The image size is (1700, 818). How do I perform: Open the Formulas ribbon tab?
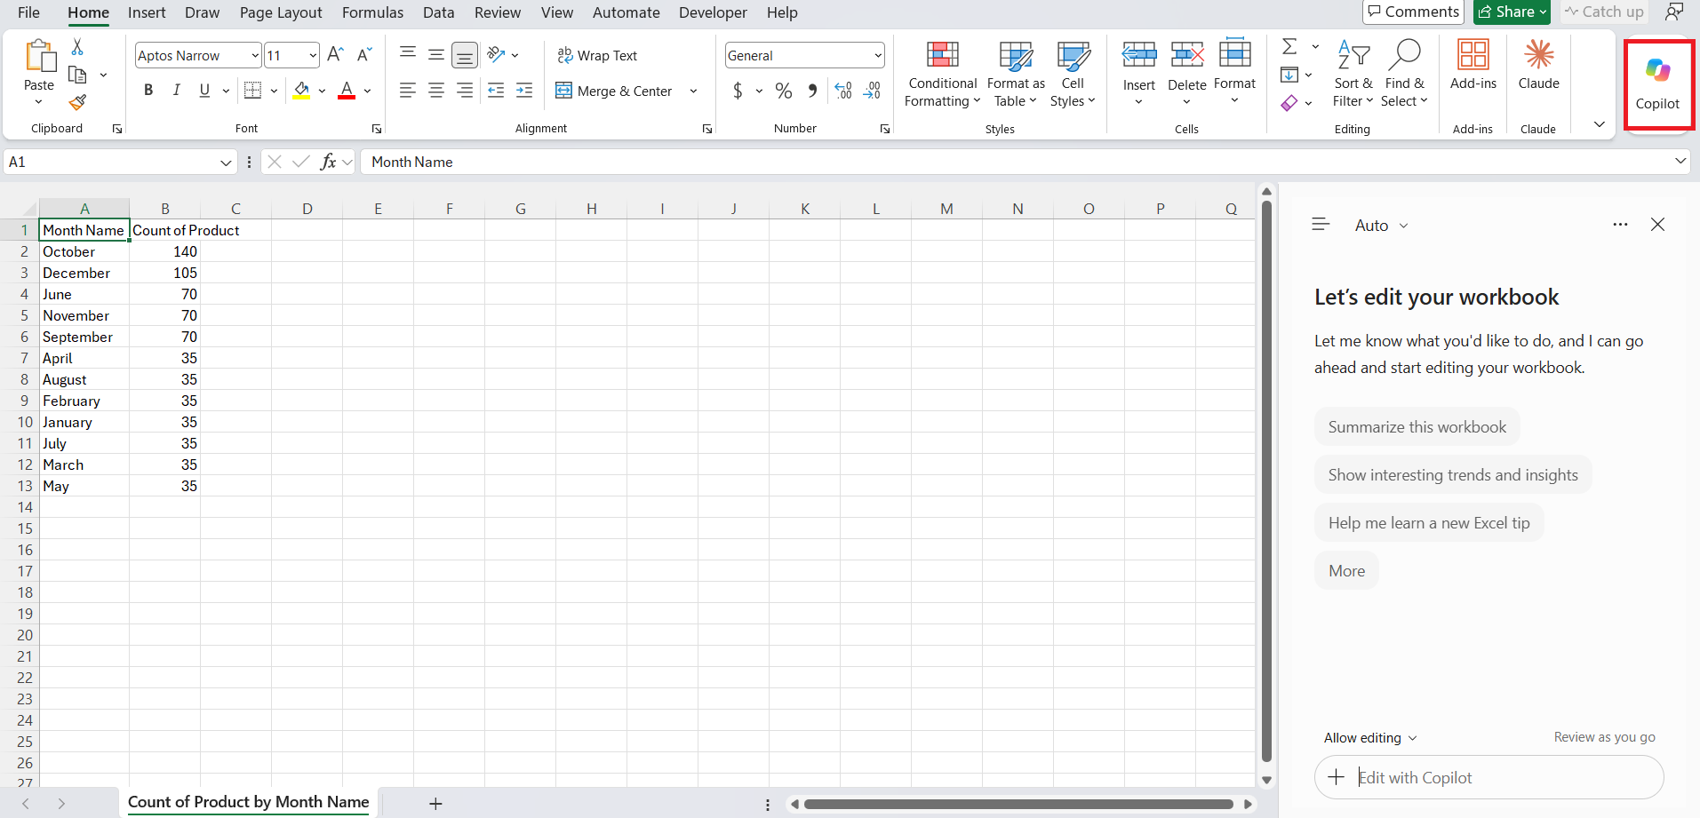[x=372, y=12]
